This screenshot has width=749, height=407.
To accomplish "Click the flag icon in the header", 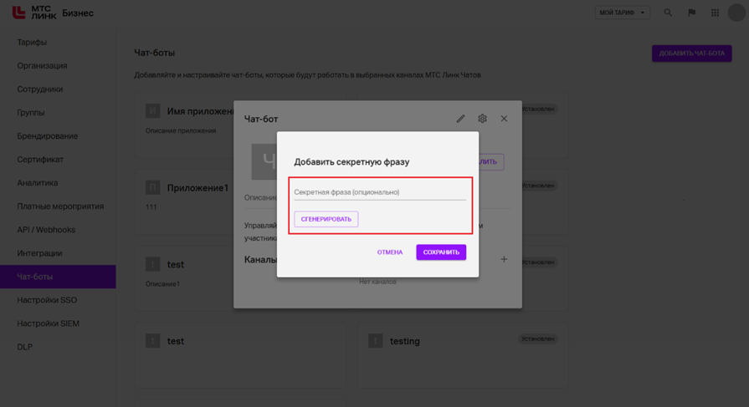I will coord(691,13).
